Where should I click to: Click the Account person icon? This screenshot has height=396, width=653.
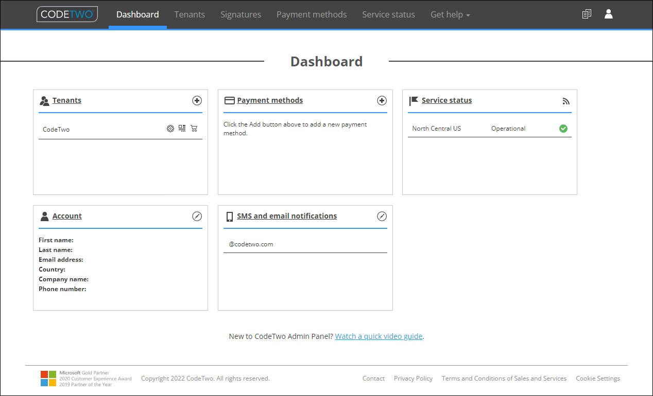[x=44, y=217]
